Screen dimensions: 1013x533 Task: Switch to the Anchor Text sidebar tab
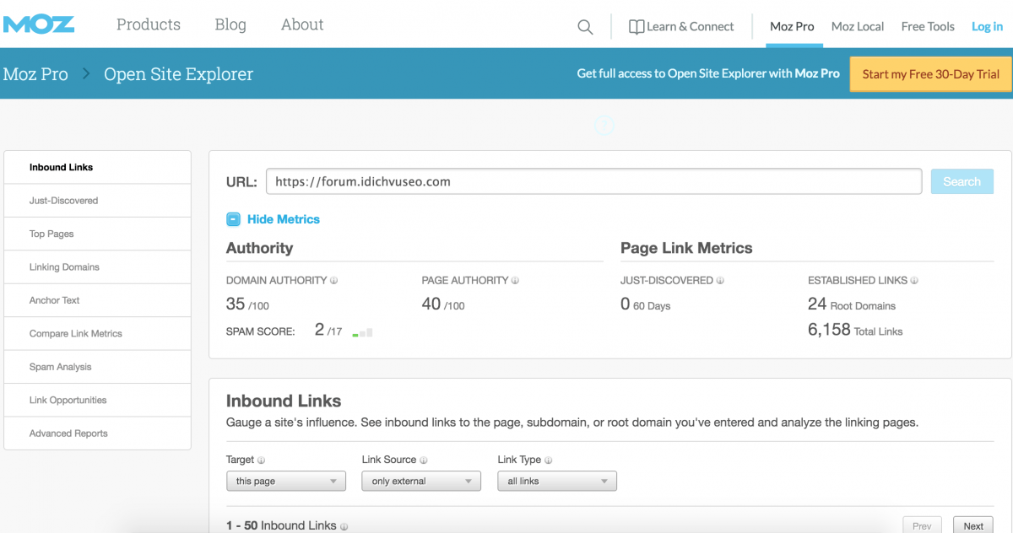click(97, 300)
